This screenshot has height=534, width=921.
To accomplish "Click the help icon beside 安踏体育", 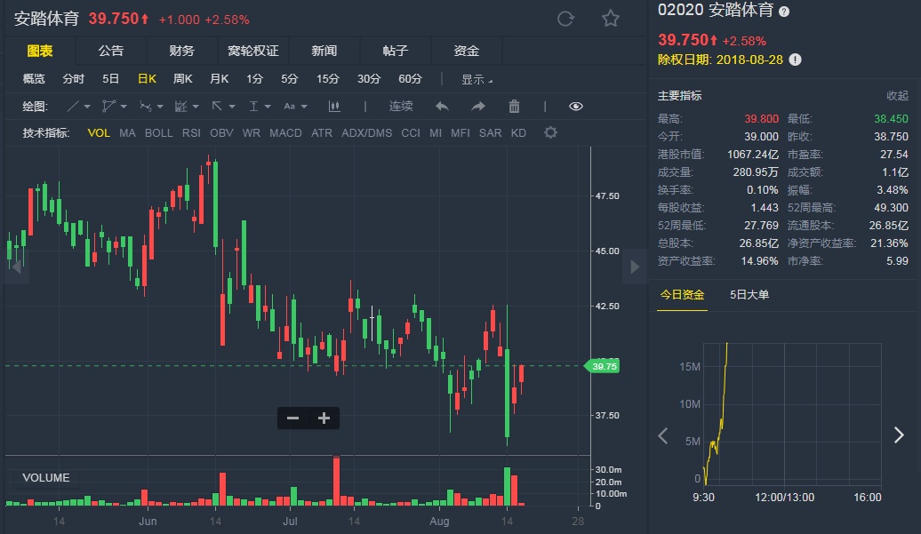I will click(x=784, y=12).
